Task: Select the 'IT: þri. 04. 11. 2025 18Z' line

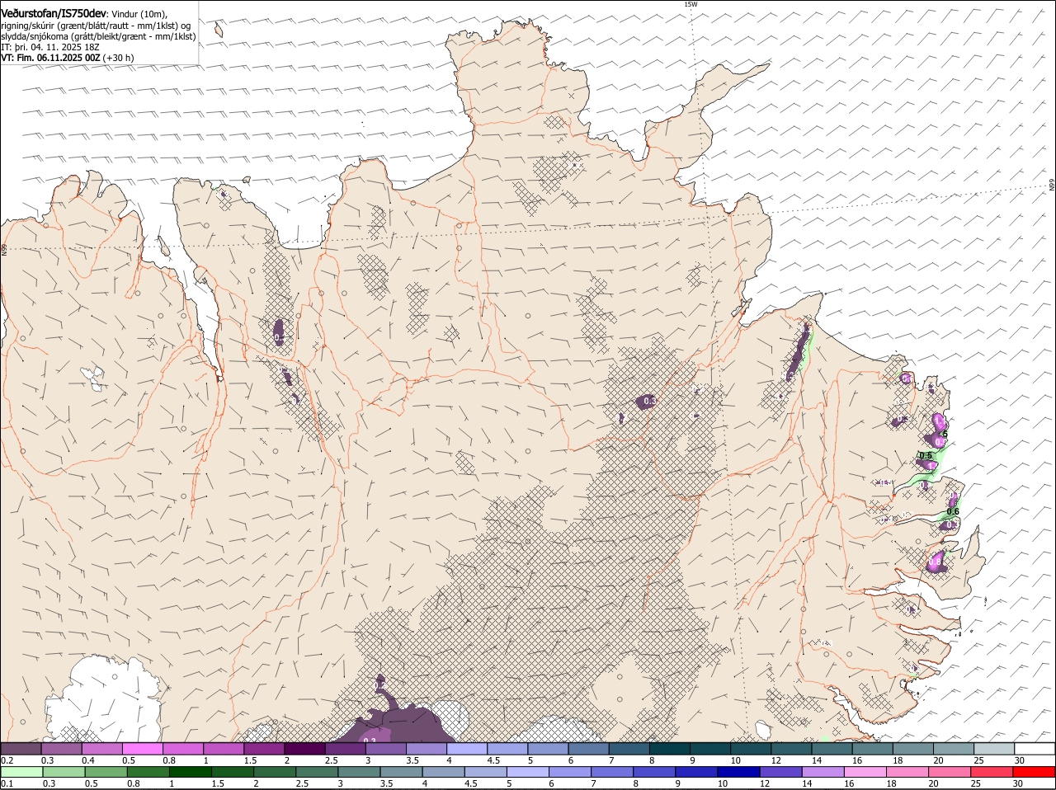Action: click(50, 47)
